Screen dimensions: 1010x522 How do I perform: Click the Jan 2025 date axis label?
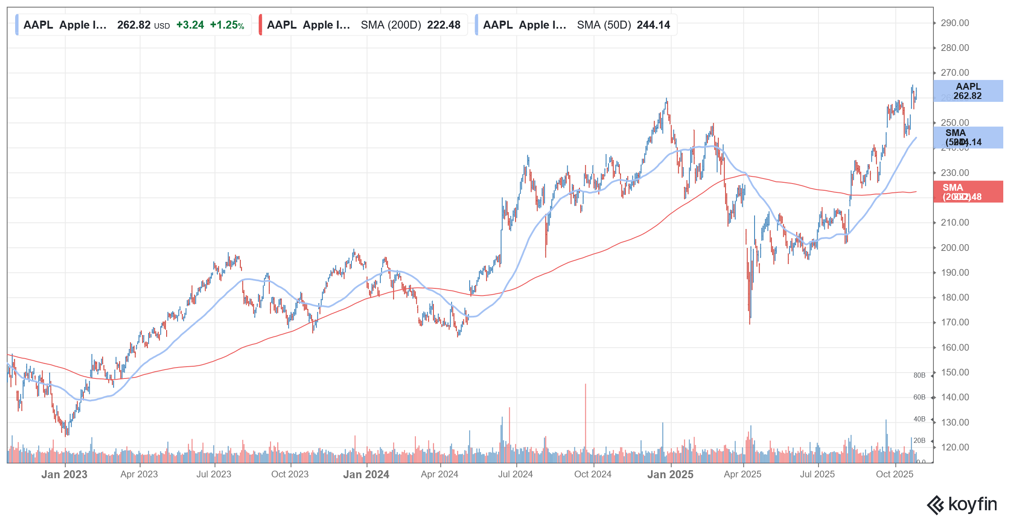[670, 474]
